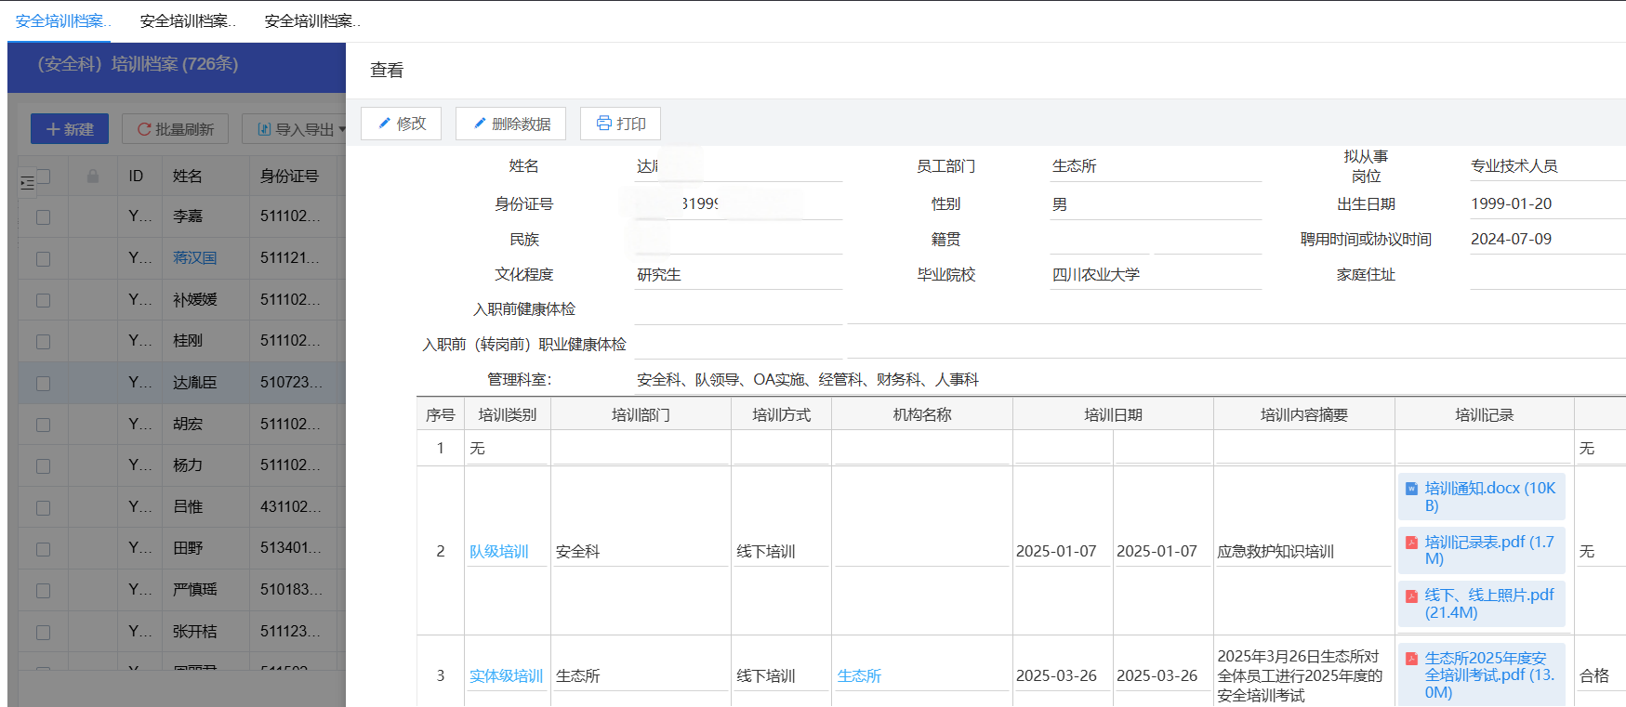Screen dimensions: 1626x707
Task: Click the 修改 button
Action: coord(401,124)
